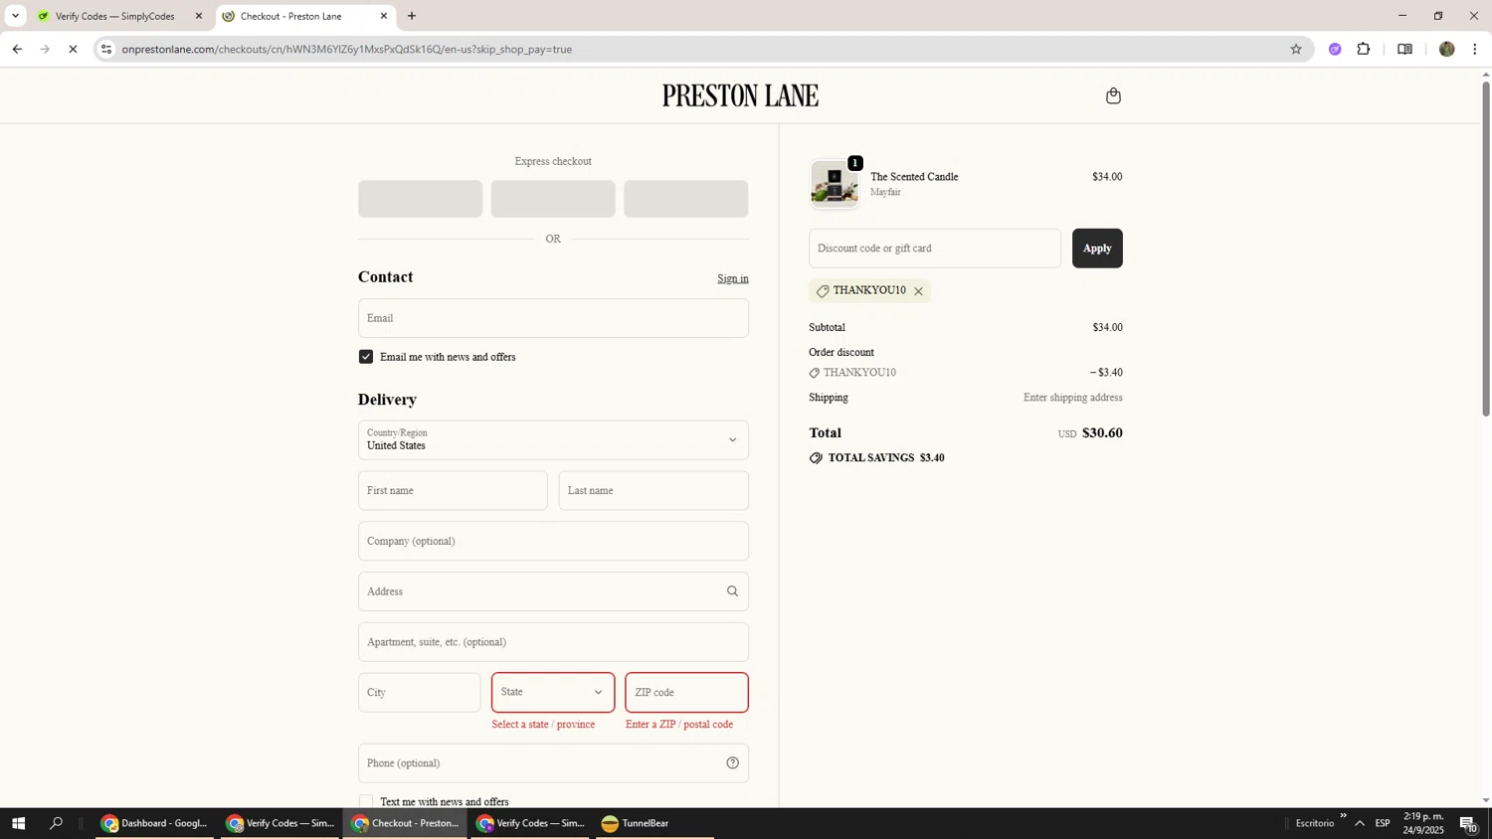Stop loading the page
This screenshot has width=1492, height=839.
click(x=73, y=49)
